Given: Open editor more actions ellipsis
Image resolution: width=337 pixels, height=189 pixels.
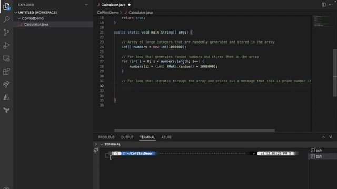Looking at the screenshot, I should (331, 5).
